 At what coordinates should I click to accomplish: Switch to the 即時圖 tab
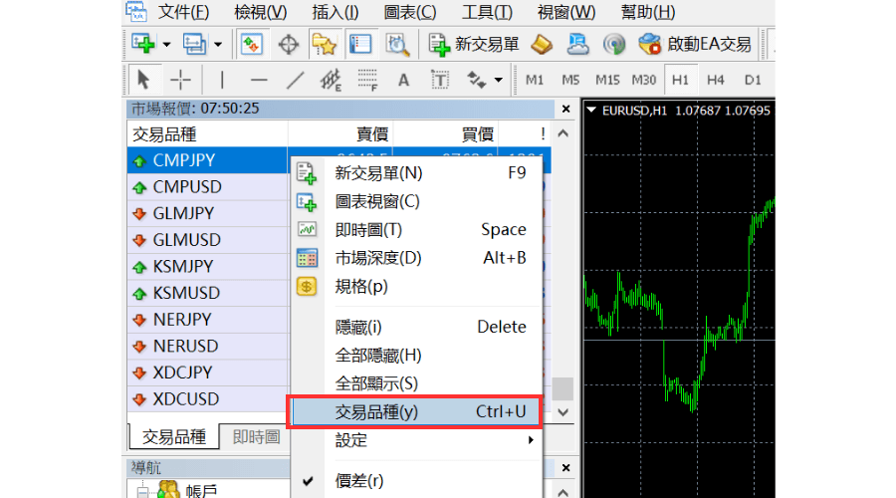256,436
